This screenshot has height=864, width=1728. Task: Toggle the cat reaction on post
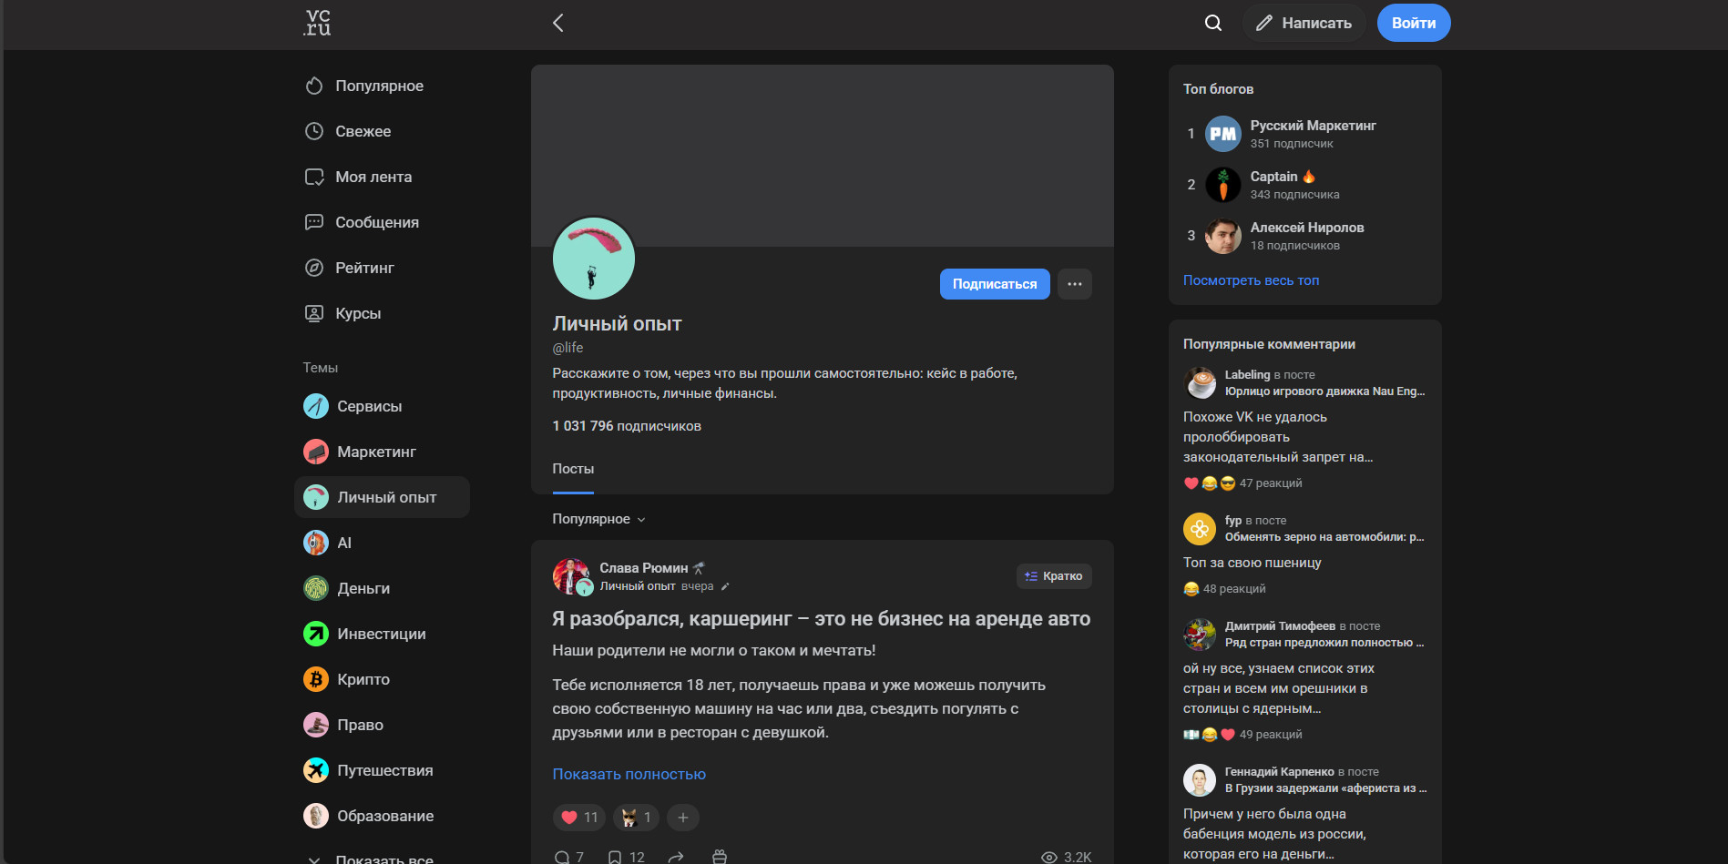tap(636, 818)
